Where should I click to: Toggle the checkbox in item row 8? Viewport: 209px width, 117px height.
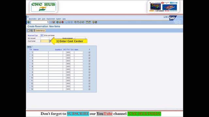pos(89,72)
